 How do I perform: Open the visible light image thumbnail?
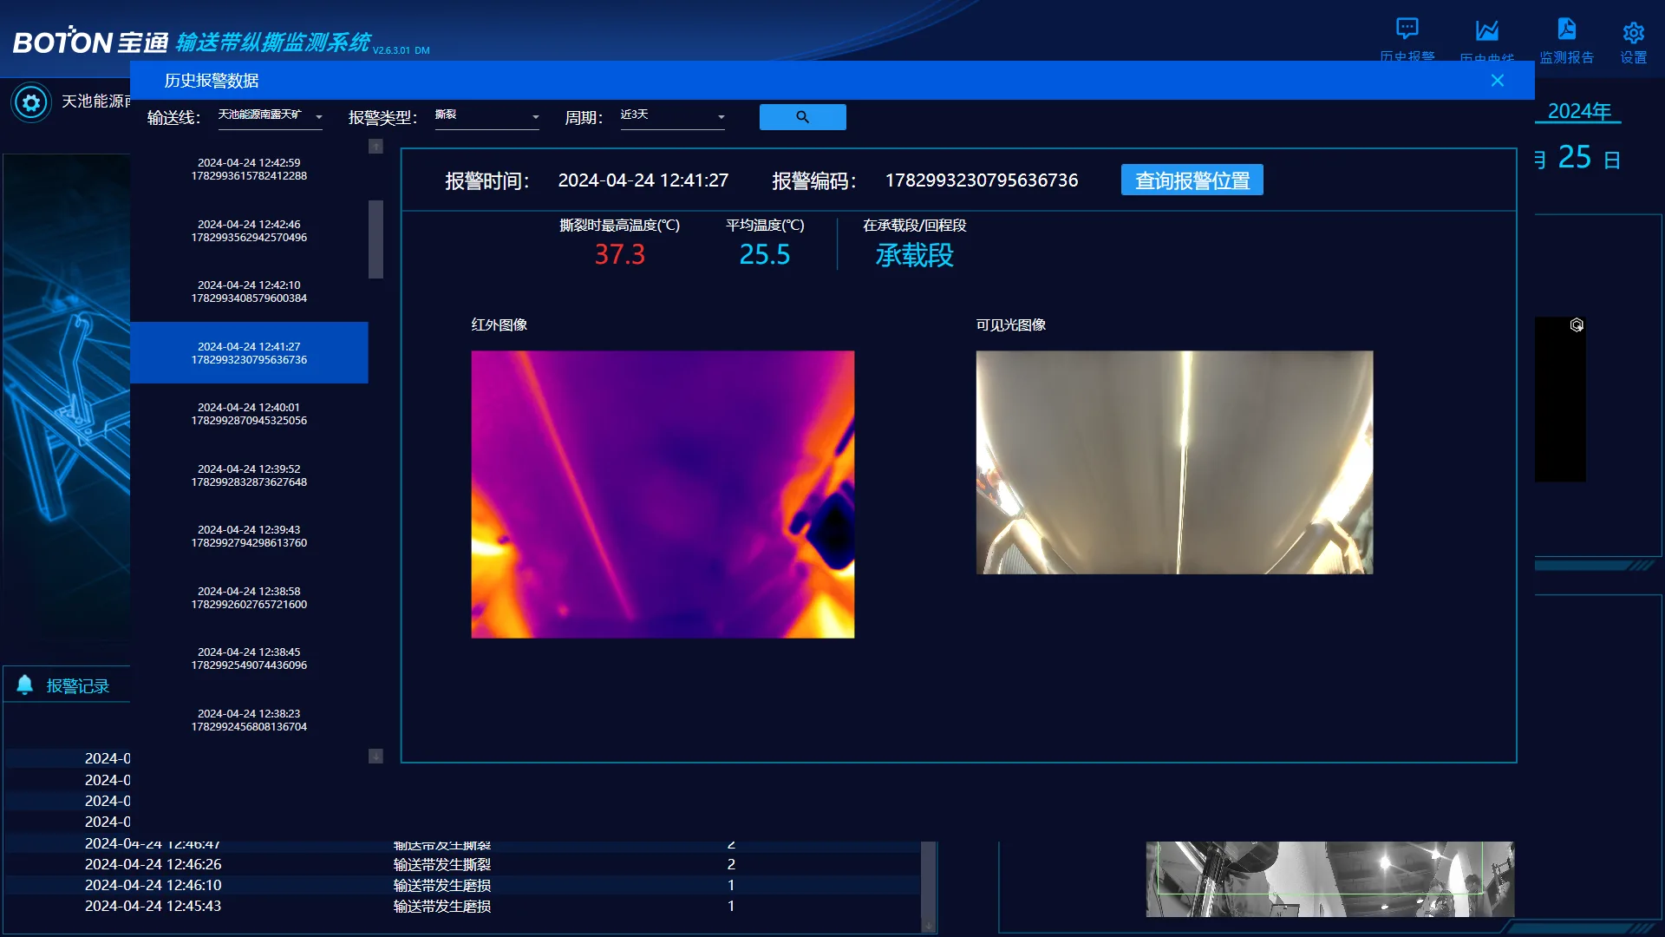pyautogui.click(x=1174, y=462)
